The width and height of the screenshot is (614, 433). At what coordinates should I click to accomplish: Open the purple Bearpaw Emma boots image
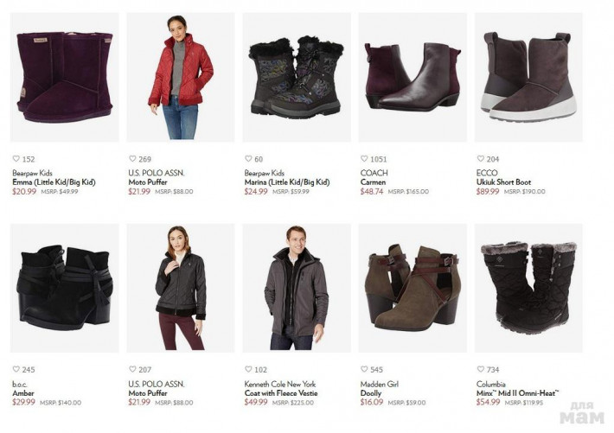coord(65,77)
